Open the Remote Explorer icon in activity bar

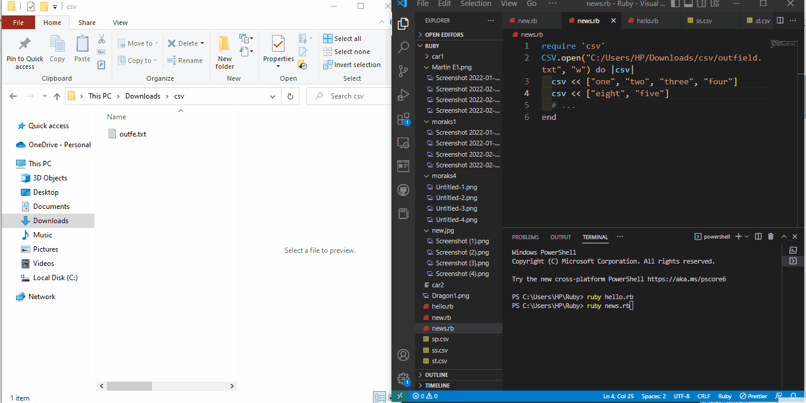click(403, 142)
